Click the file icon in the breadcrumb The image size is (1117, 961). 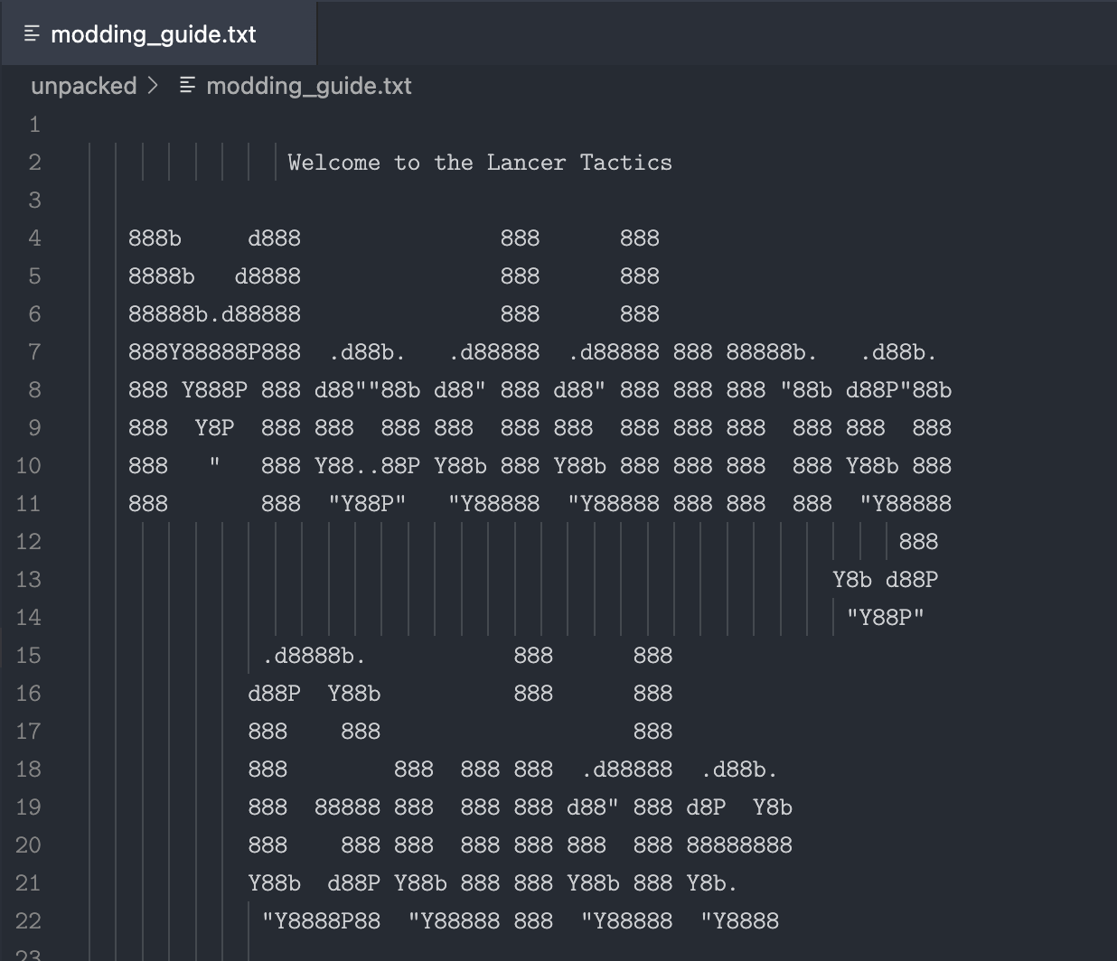click(x=188, y=86)
